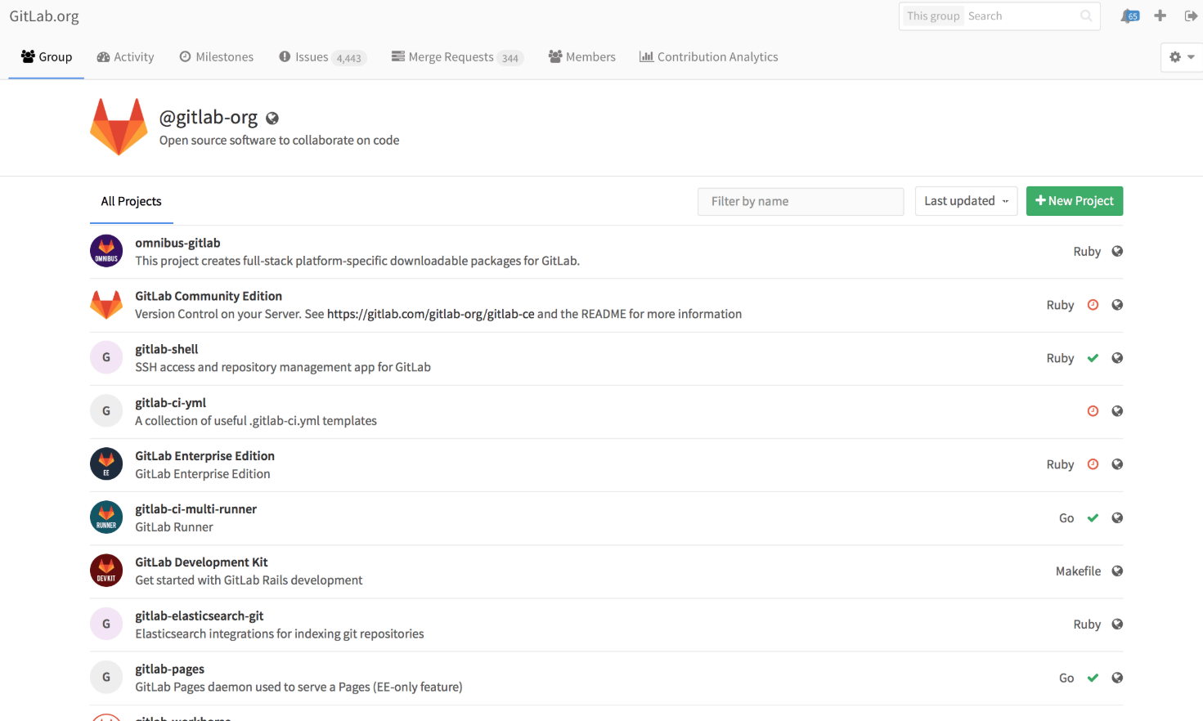Click the plus icon to create new
The height and width of the screenshot is (721, 1203).
(x=1160, y=16)
